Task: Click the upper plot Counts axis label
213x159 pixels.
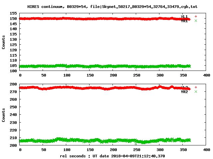Action: click(3, 42)
